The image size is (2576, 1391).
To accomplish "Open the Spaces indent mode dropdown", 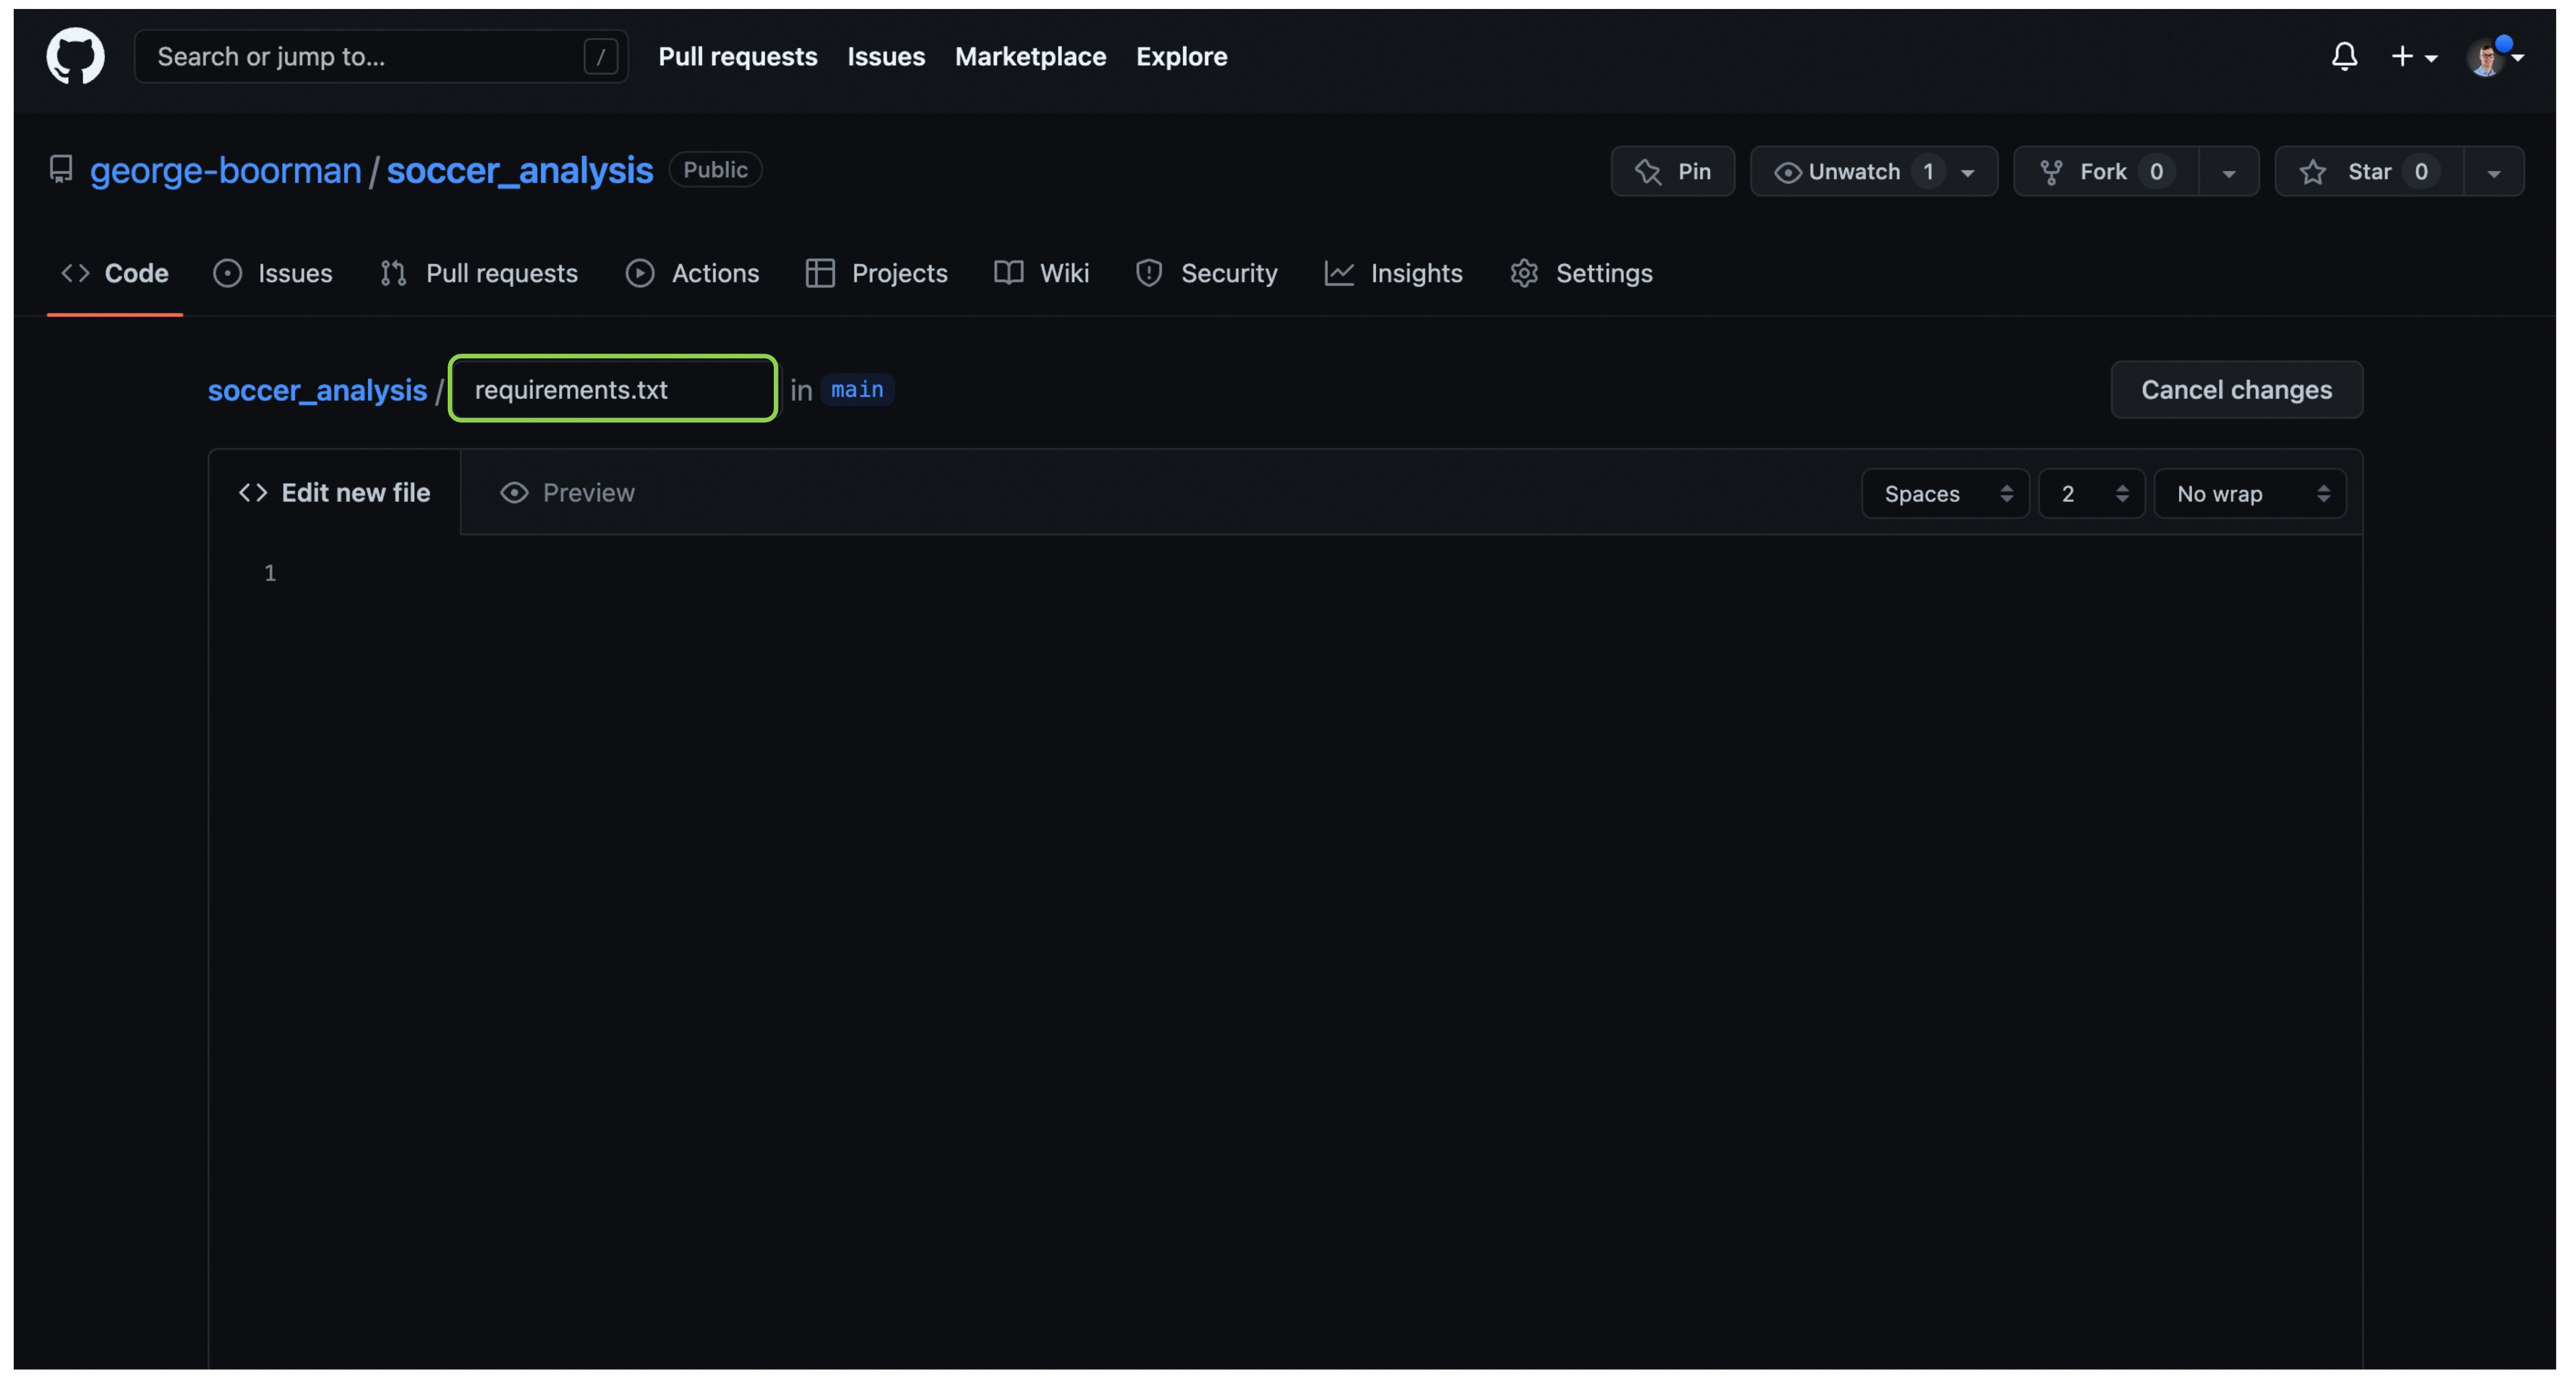I will [1945, 494].
